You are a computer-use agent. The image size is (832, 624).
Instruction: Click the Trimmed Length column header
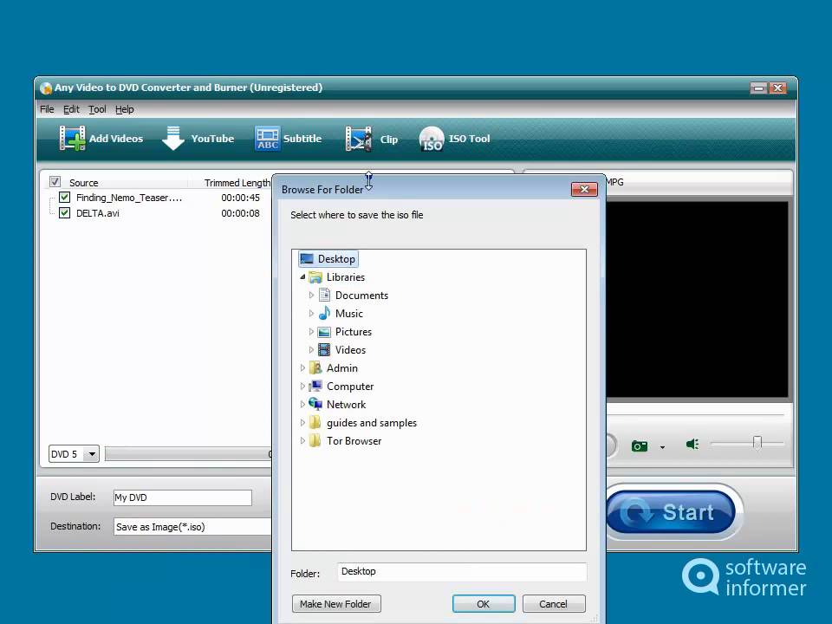237,183
